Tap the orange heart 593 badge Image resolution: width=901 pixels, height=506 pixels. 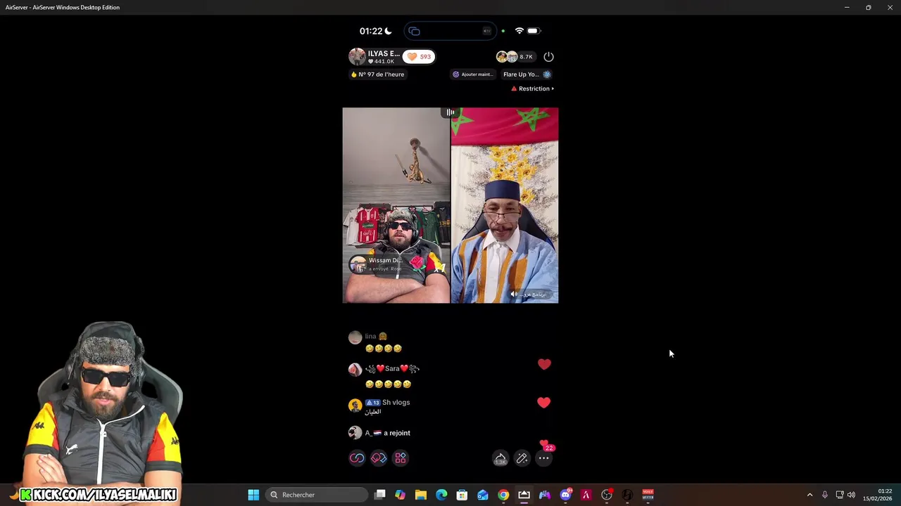coord(419,56)
